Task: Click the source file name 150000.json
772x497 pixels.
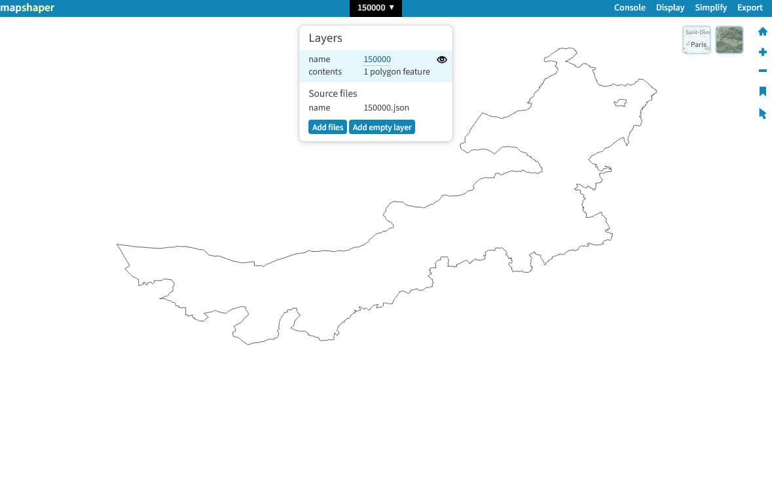Action: 386,108
